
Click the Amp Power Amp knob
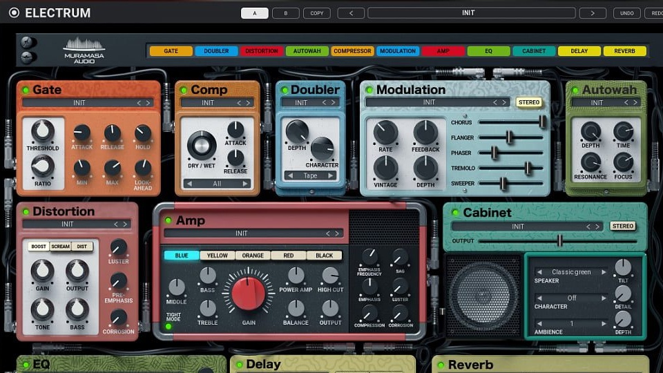pyautogui.click(x=296, y=276)
